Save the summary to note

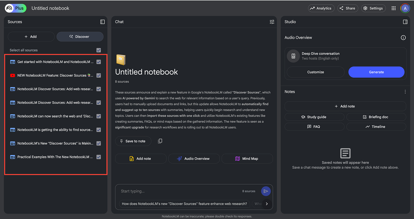[x=133, y=141]
